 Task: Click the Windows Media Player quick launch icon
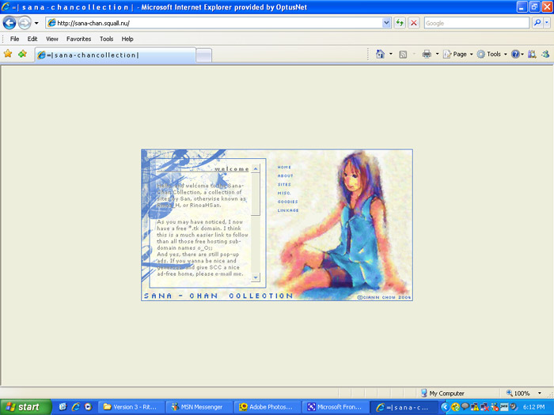pos(89,407)
